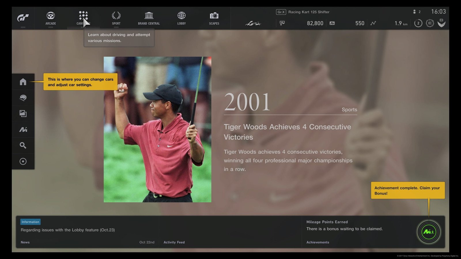Open the Home garage icon in sidebar
461x259 pixels.
click(23, 82)
